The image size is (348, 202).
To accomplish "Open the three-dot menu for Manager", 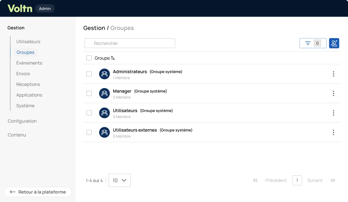I will click(333, 94).
